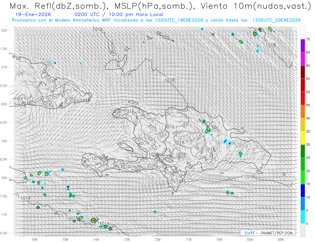The image size is (315, 243).
Task: Click the cyan 0–5 dBZ colorbar segment
Action: pyautogui.click(x=303, y=217)
